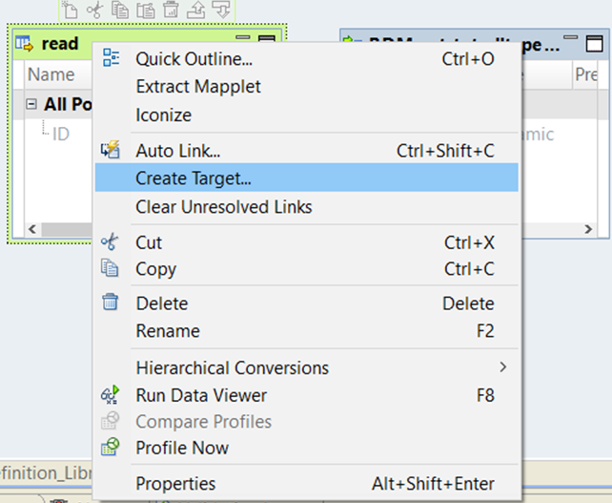The width and height of the screenshot is (612, 503).
Task: Start Profile Now from the menu
Action: (x=306, y=448)
